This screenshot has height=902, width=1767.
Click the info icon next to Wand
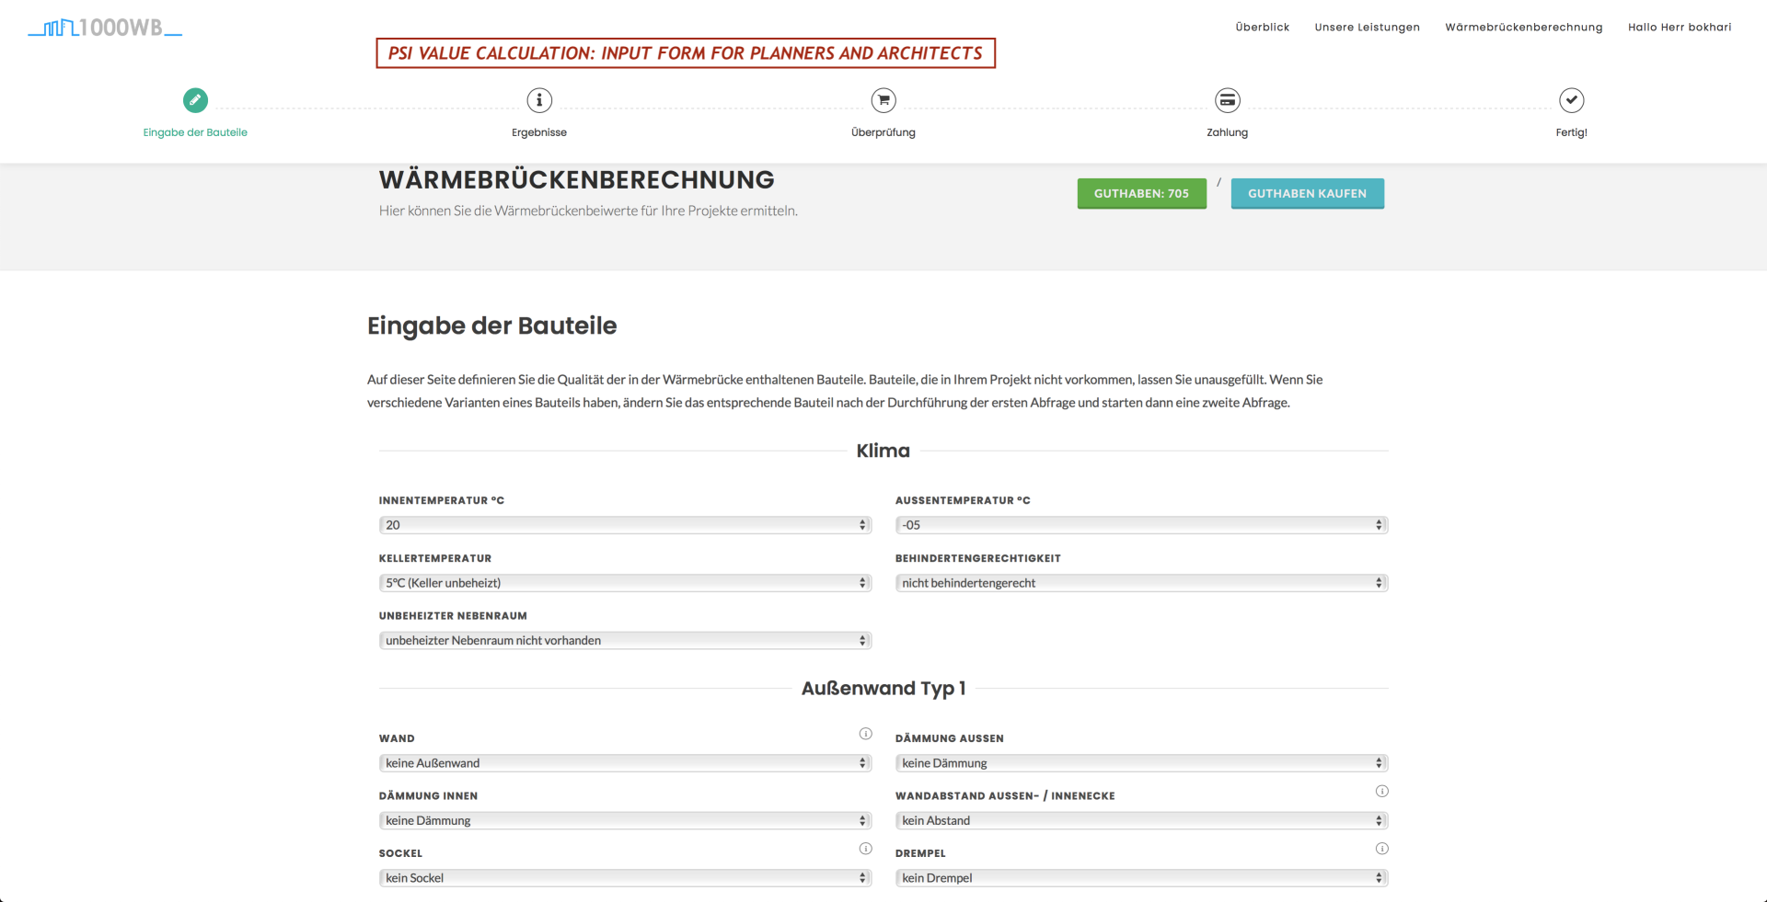coord(865,734)
